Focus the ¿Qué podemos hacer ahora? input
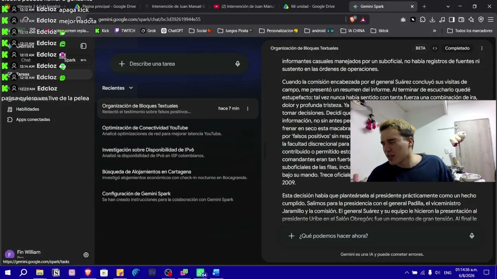497x279 pixels. coord(381,236)
